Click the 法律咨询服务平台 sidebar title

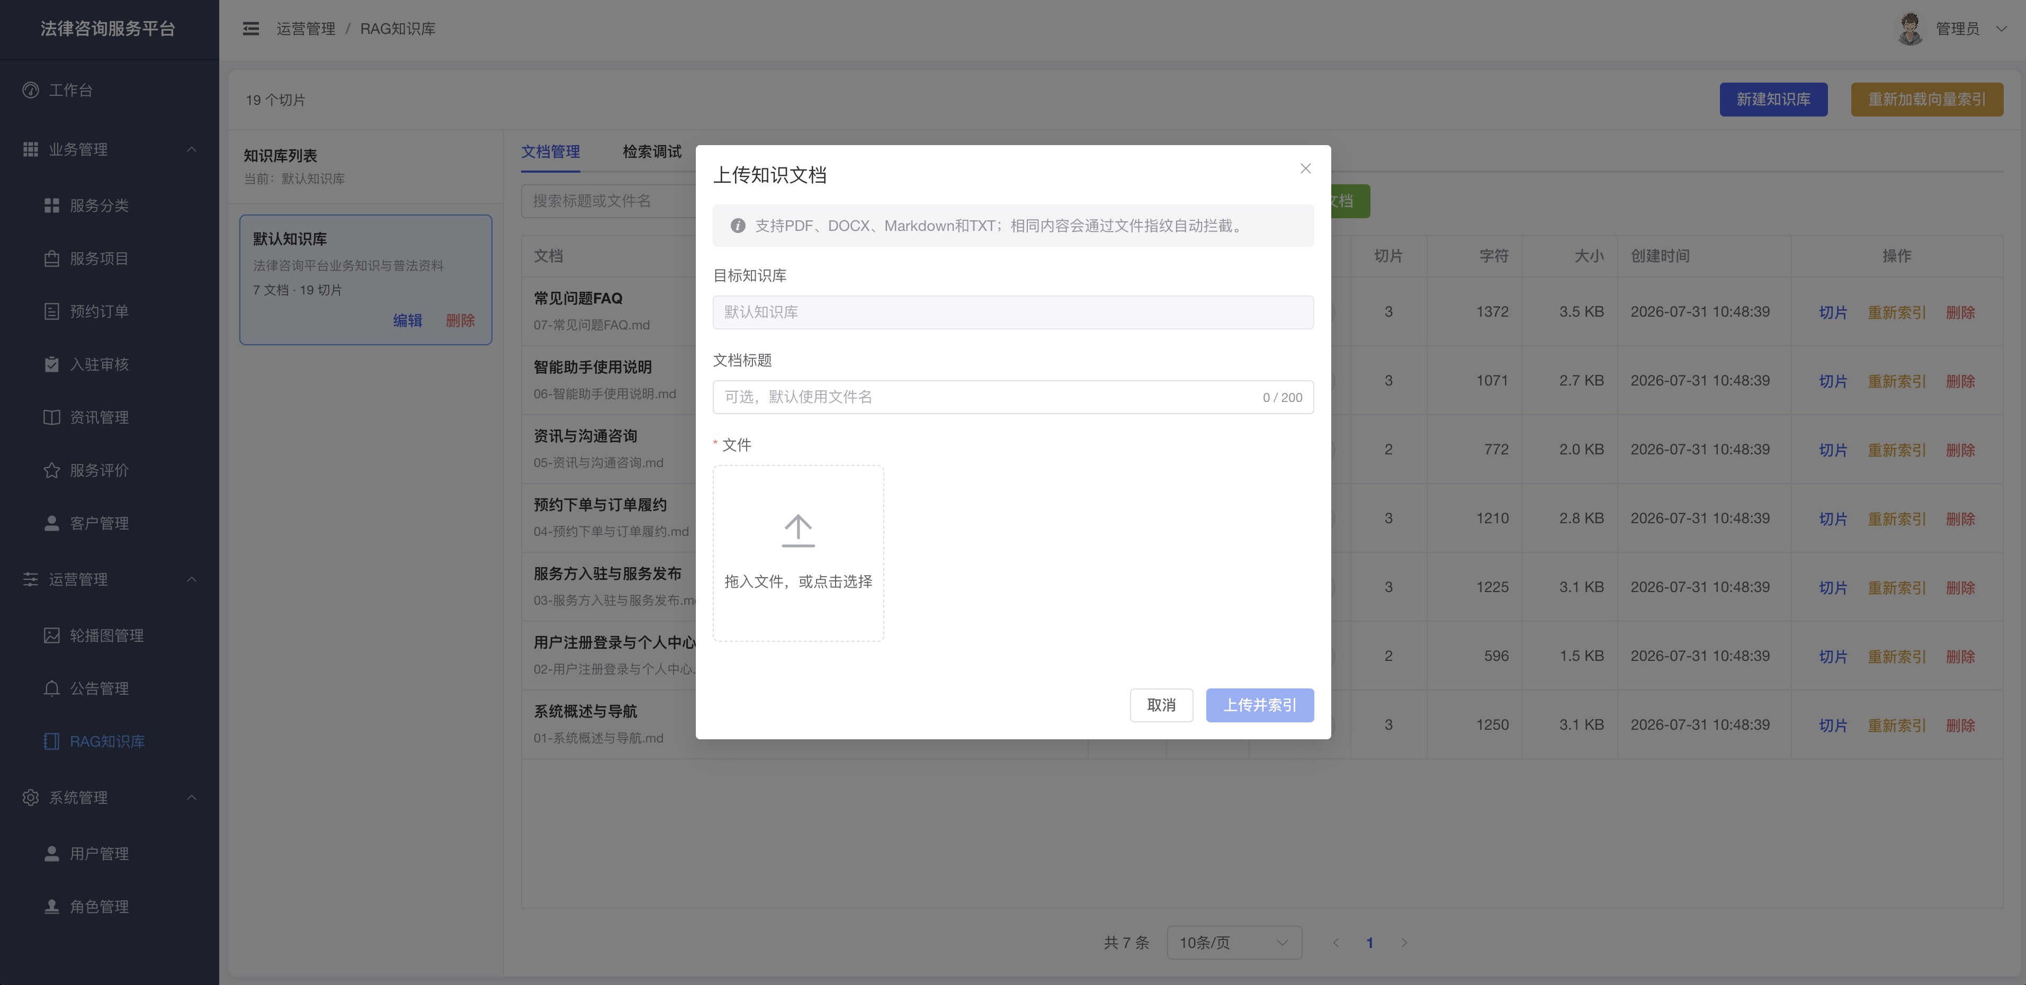(107, 29)
